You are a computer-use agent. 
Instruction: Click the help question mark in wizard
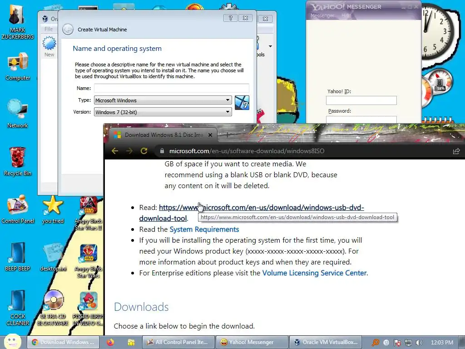coord(230,18)
